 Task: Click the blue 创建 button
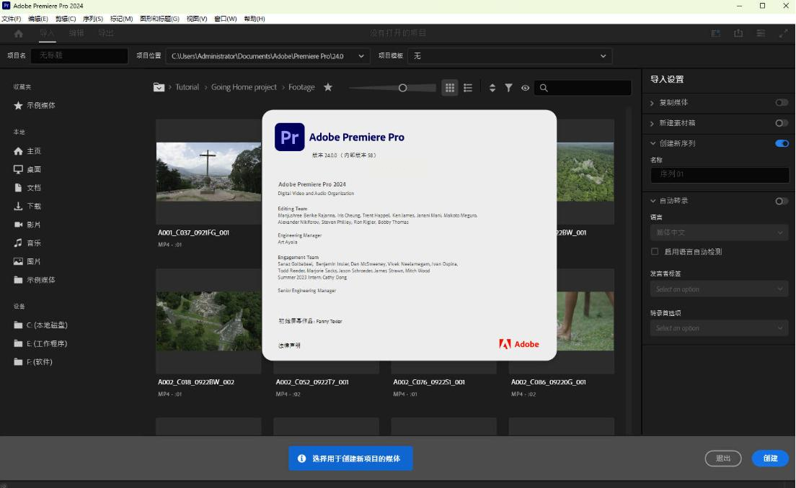pos(770,458)
